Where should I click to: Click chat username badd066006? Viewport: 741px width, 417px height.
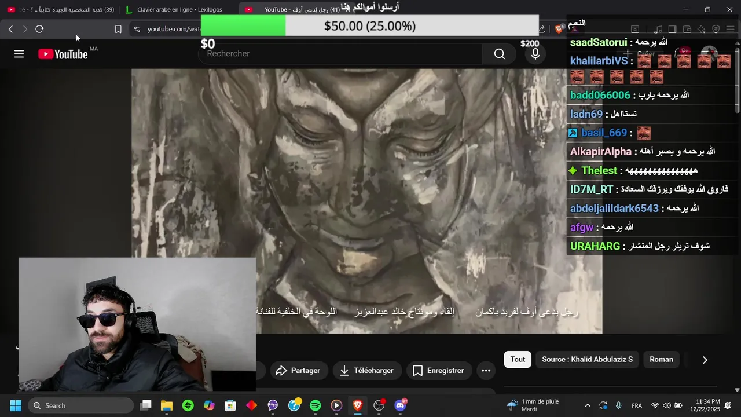[600, 95]
